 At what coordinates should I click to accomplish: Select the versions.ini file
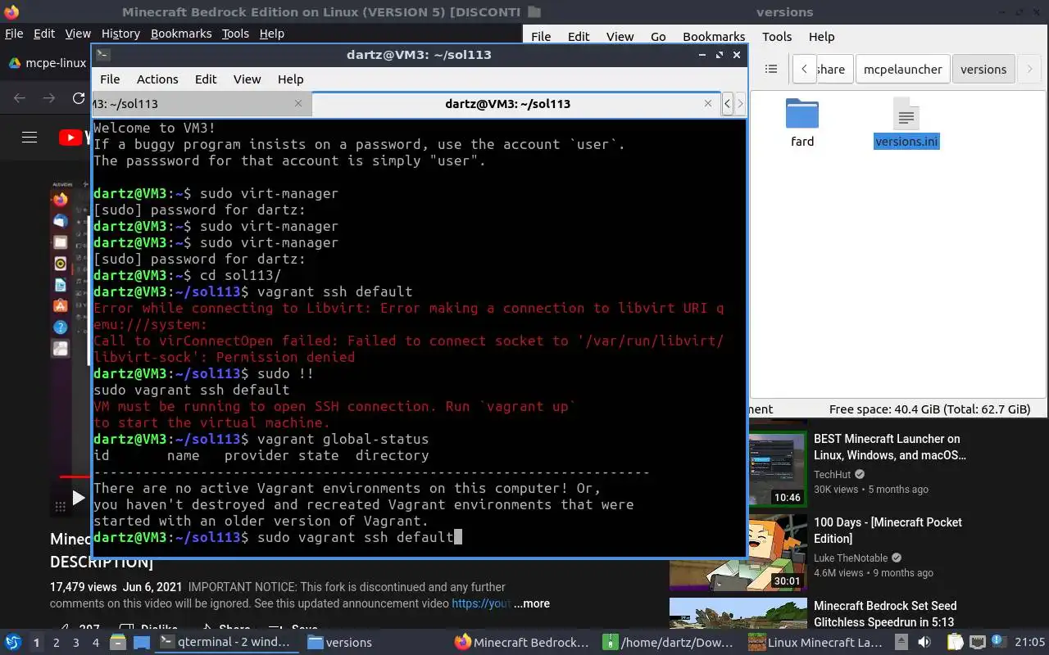906,123
